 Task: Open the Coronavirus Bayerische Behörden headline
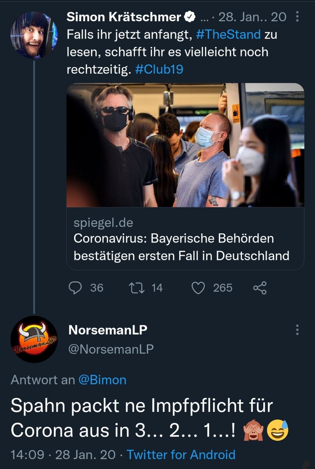coord(181,247)
